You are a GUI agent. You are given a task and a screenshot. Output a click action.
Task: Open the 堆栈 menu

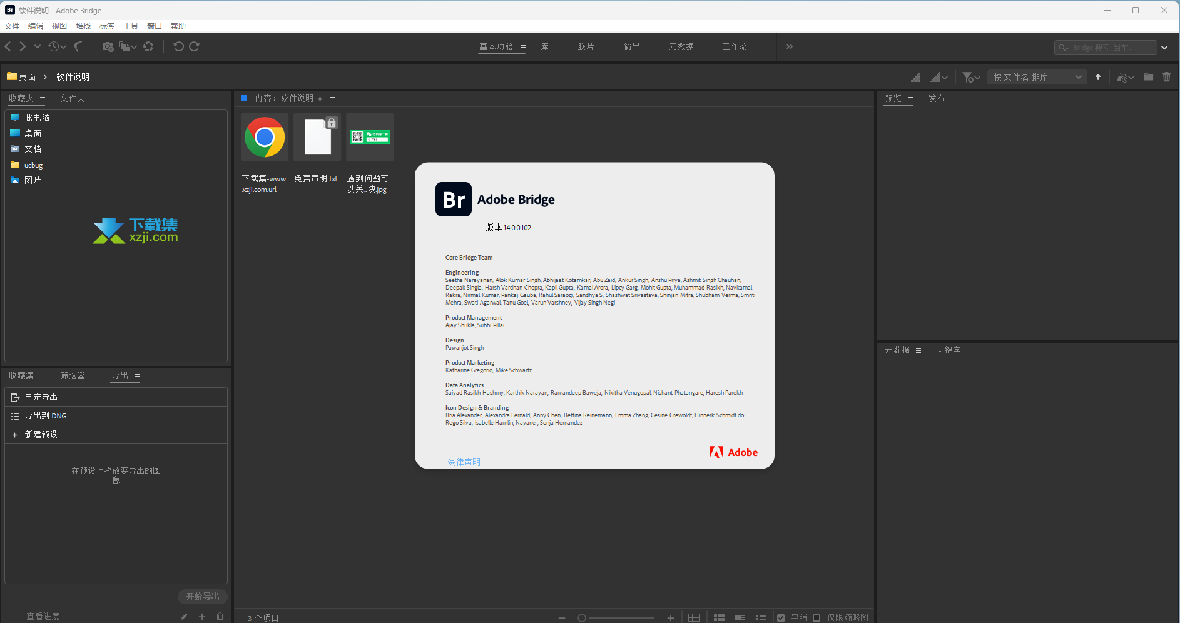[x=83, y=26]
